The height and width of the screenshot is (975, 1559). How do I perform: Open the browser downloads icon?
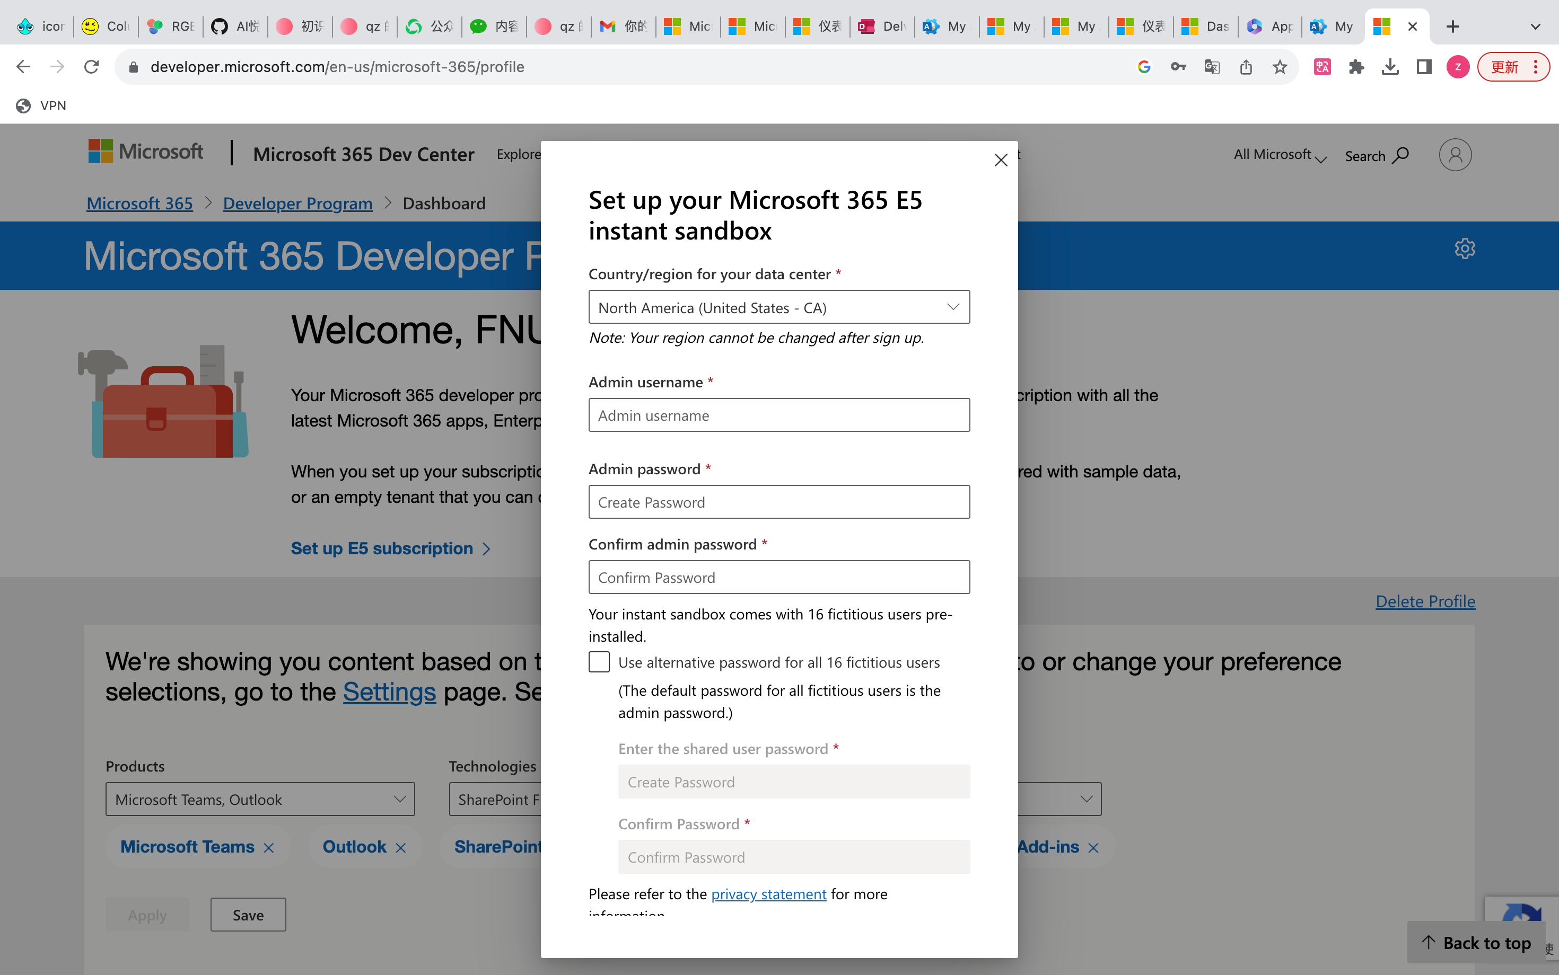[1390, 66]
